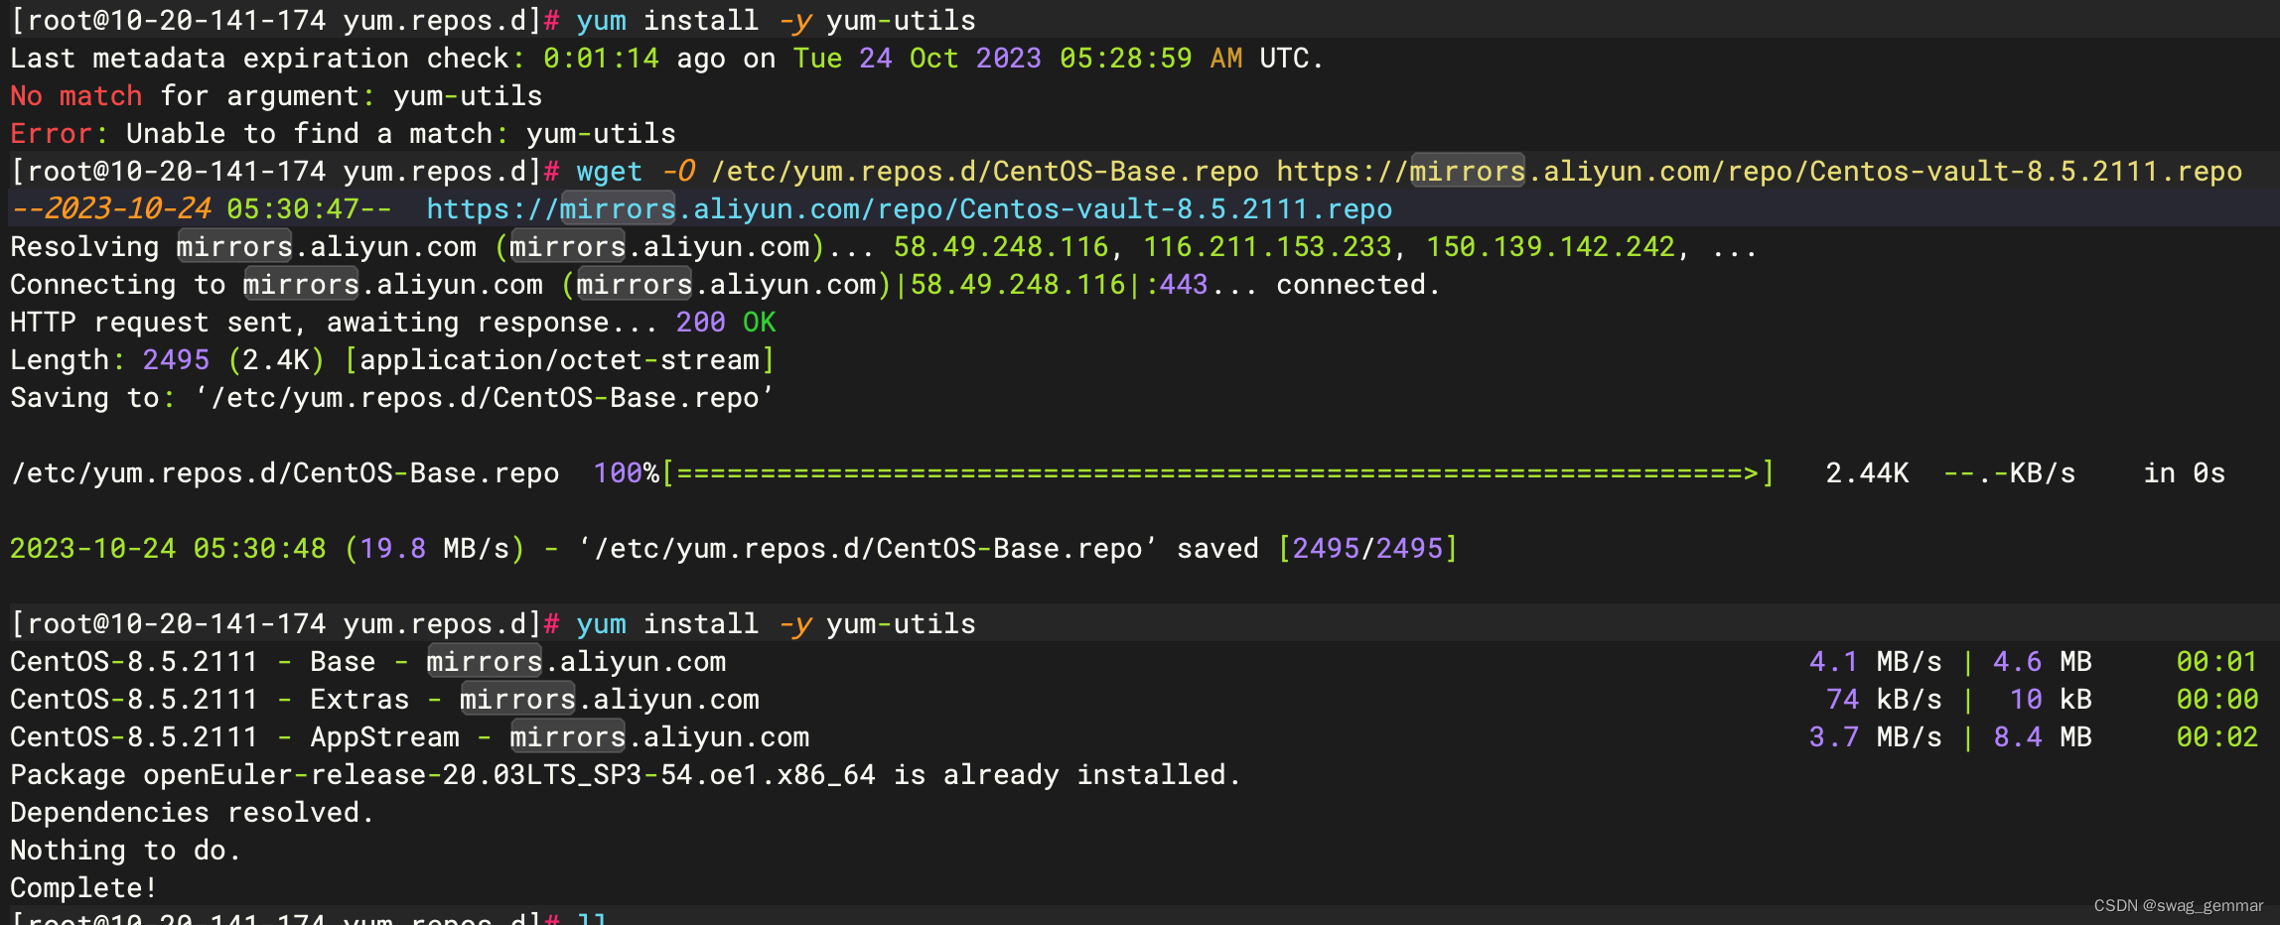Click the 'CentOS-8.5.2111 - AppStream' repo line
This screenshot has width=2280, height=925.
pyautogui.click(x=410, y=736)
